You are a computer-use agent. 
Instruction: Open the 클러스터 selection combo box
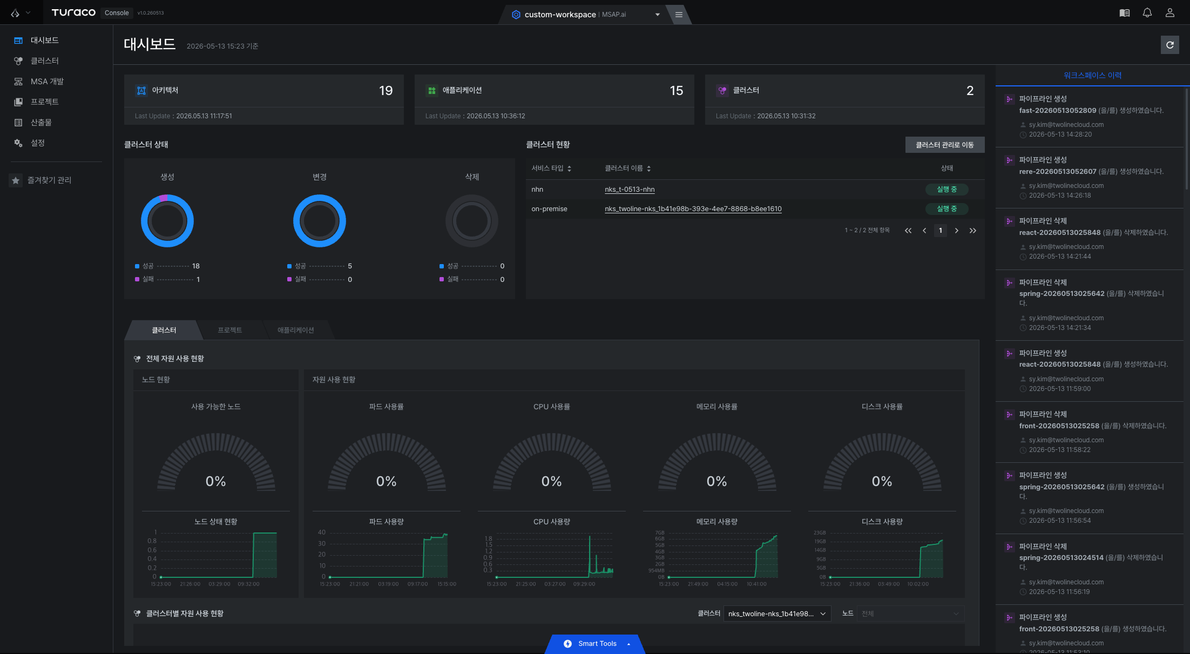point(777,613)
